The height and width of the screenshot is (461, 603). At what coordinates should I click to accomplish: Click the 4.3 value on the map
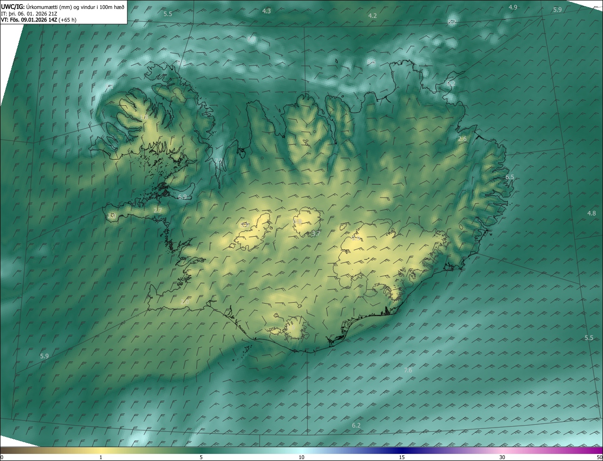(x=267, y=11)
